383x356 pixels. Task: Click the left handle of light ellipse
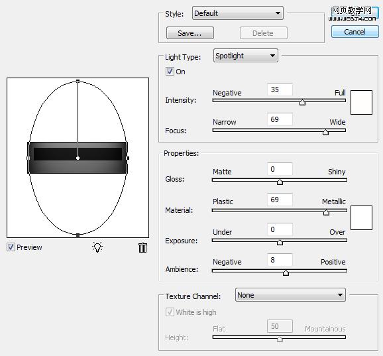pos(28,158)
